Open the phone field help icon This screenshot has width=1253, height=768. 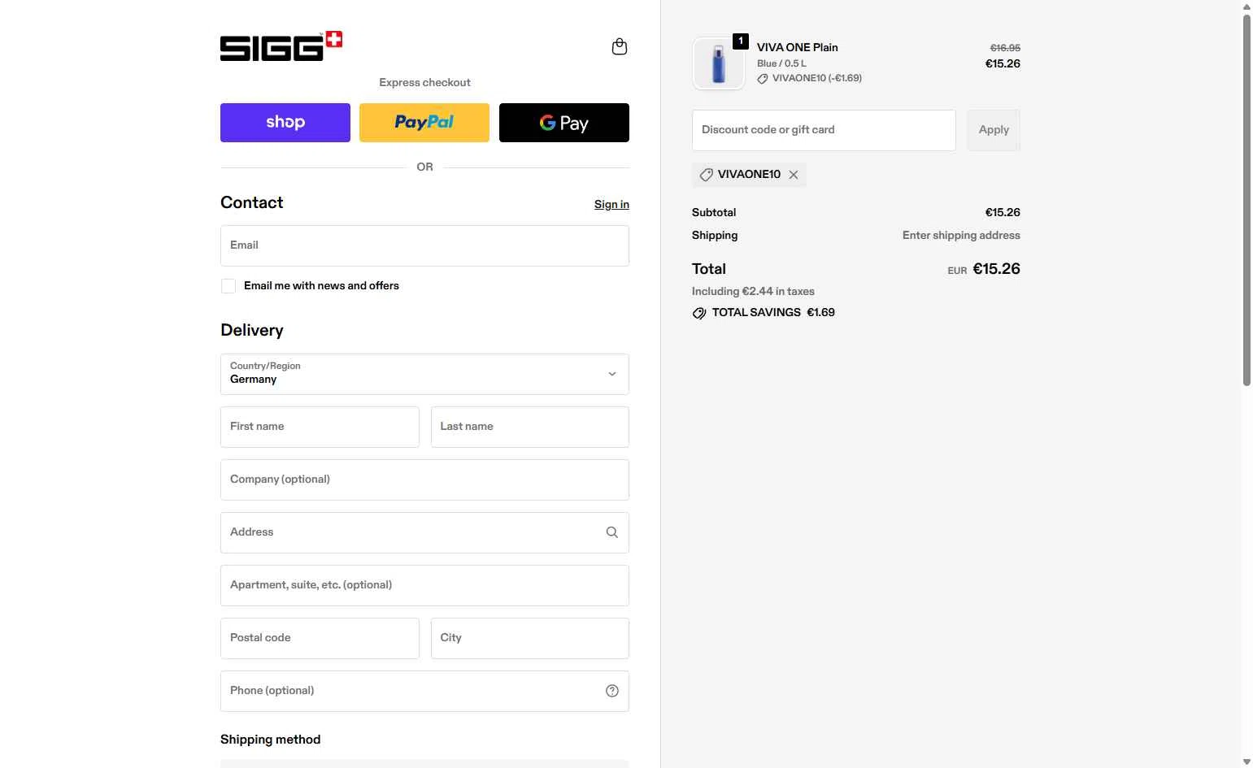tap(612, 691)
